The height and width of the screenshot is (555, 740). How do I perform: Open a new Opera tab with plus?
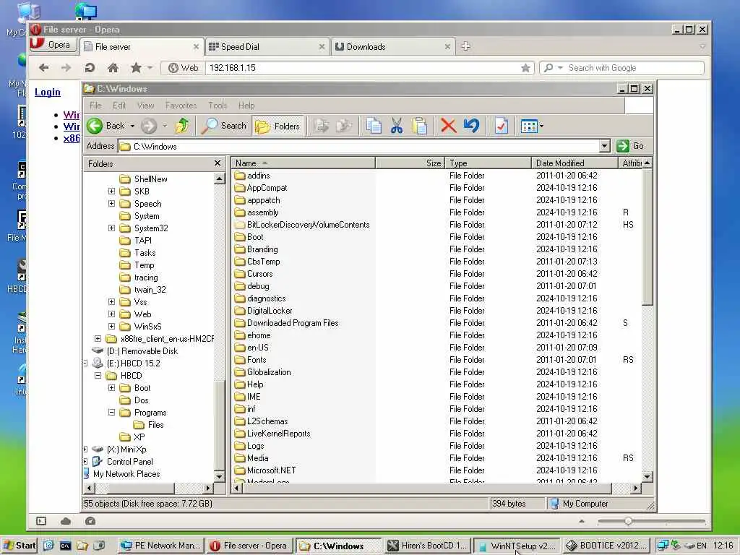point(466,46)
